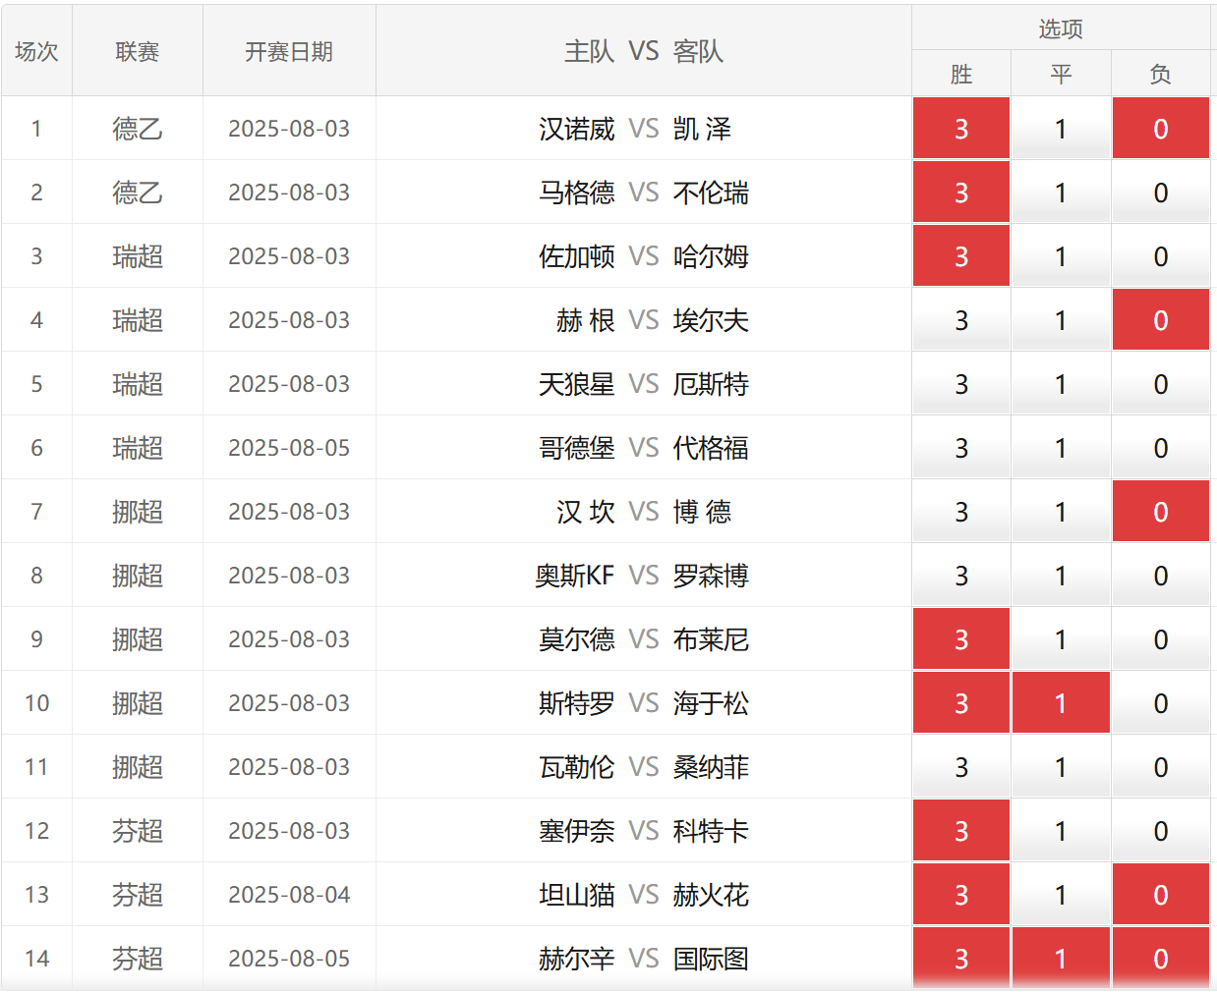
Task: Select 胜 option 3 for 瓦勒伦 VS 桑纳菲
Action: pyautogui.click(x=961, y=767)
